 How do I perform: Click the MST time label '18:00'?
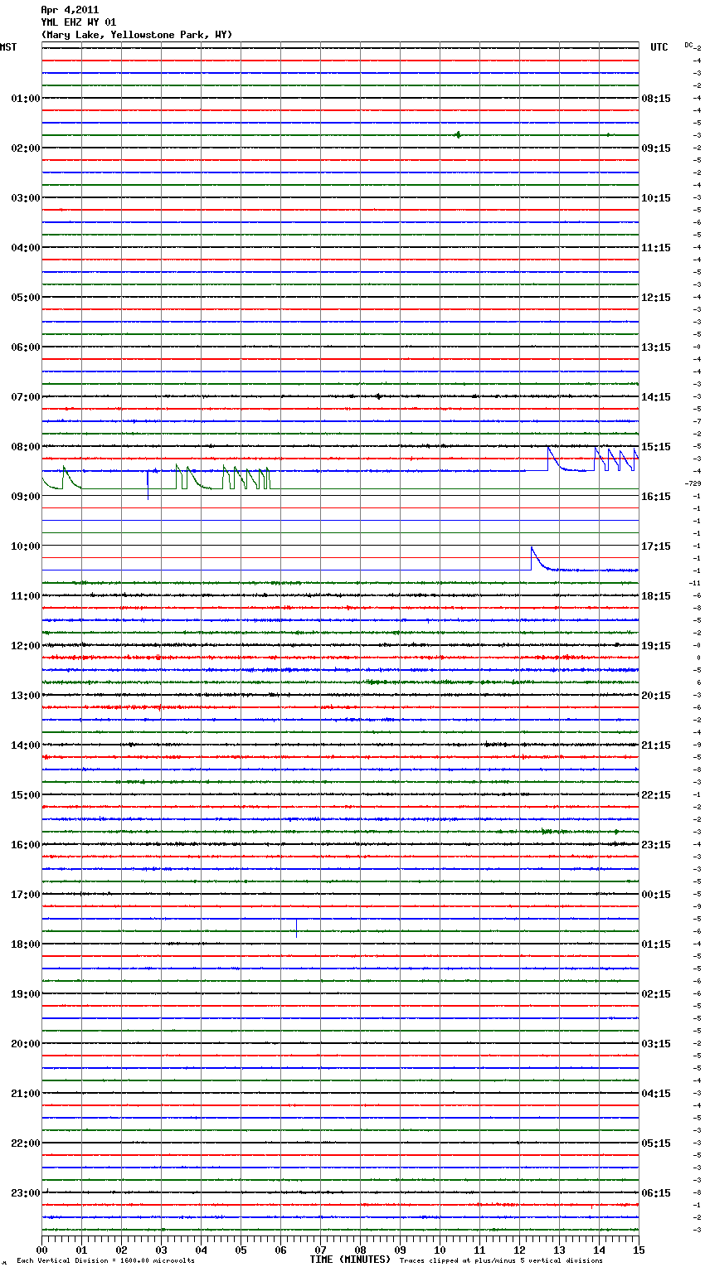(x=25, y=944)
